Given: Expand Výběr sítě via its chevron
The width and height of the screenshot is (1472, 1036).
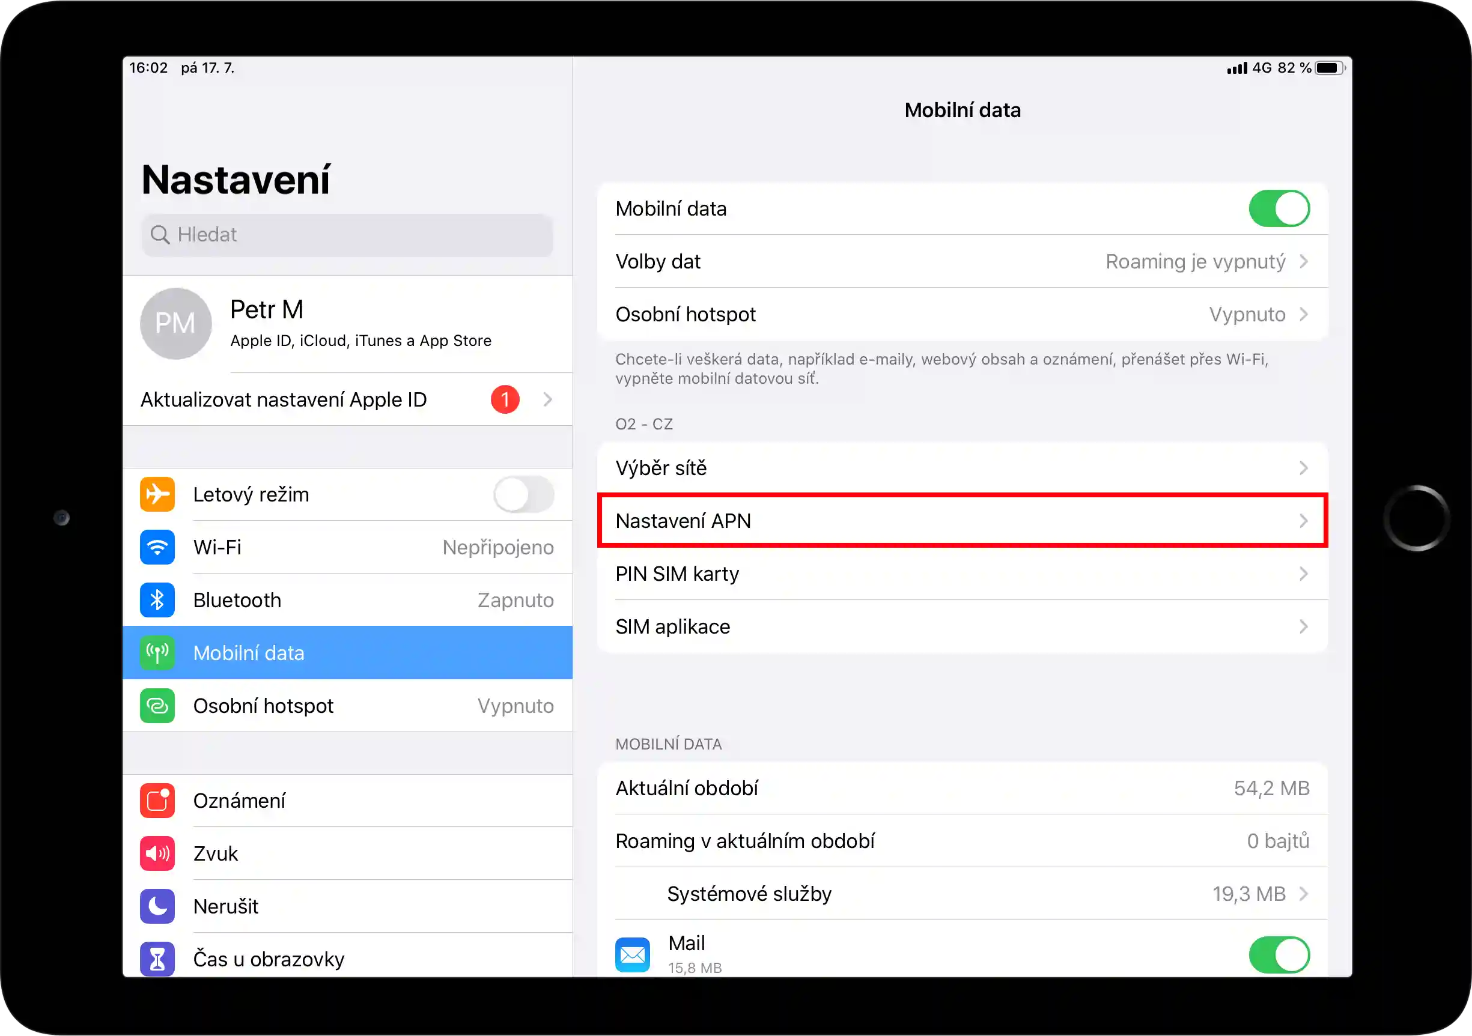Looking at the screenshot, I should 1303,468.
